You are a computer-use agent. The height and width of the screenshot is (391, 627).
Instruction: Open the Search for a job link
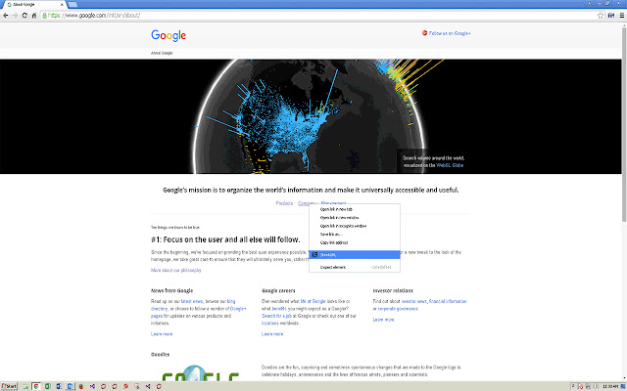(x=276, y=316)
